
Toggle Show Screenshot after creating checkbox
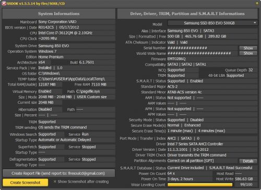[55, 182]
